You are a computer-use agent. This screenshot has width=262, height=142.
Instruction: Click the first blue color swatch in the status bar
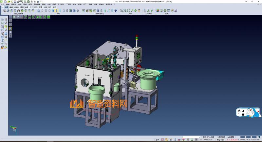[x=243, y=137]
